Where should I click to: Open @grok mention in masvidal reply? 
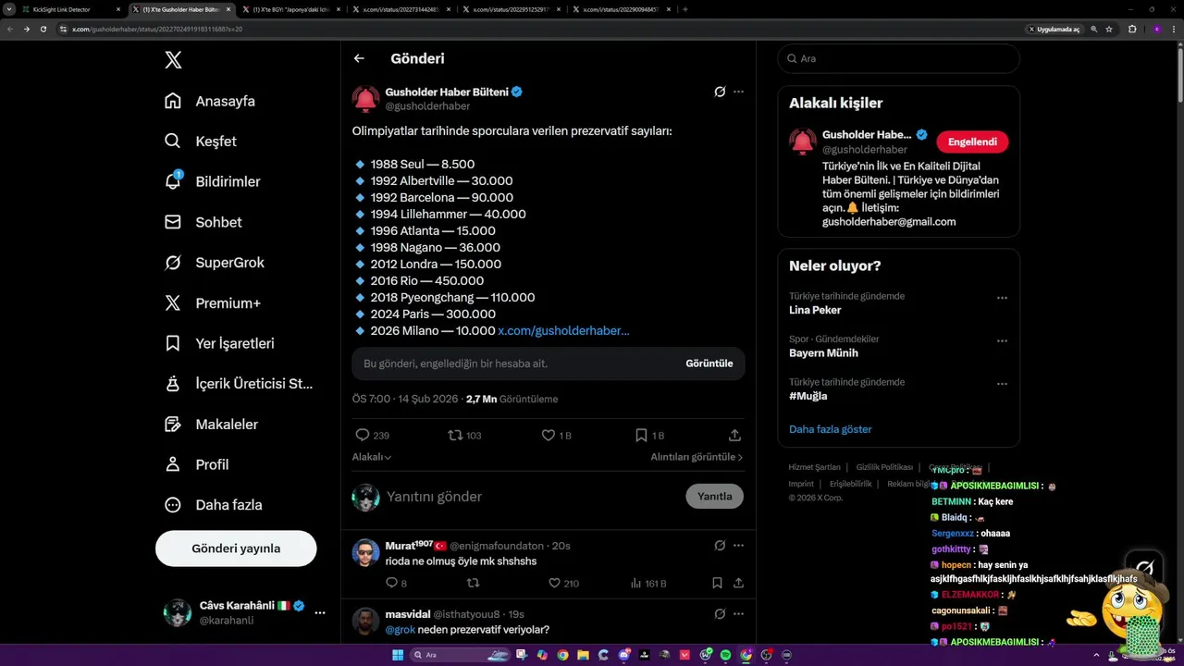[x=400, y=630]
